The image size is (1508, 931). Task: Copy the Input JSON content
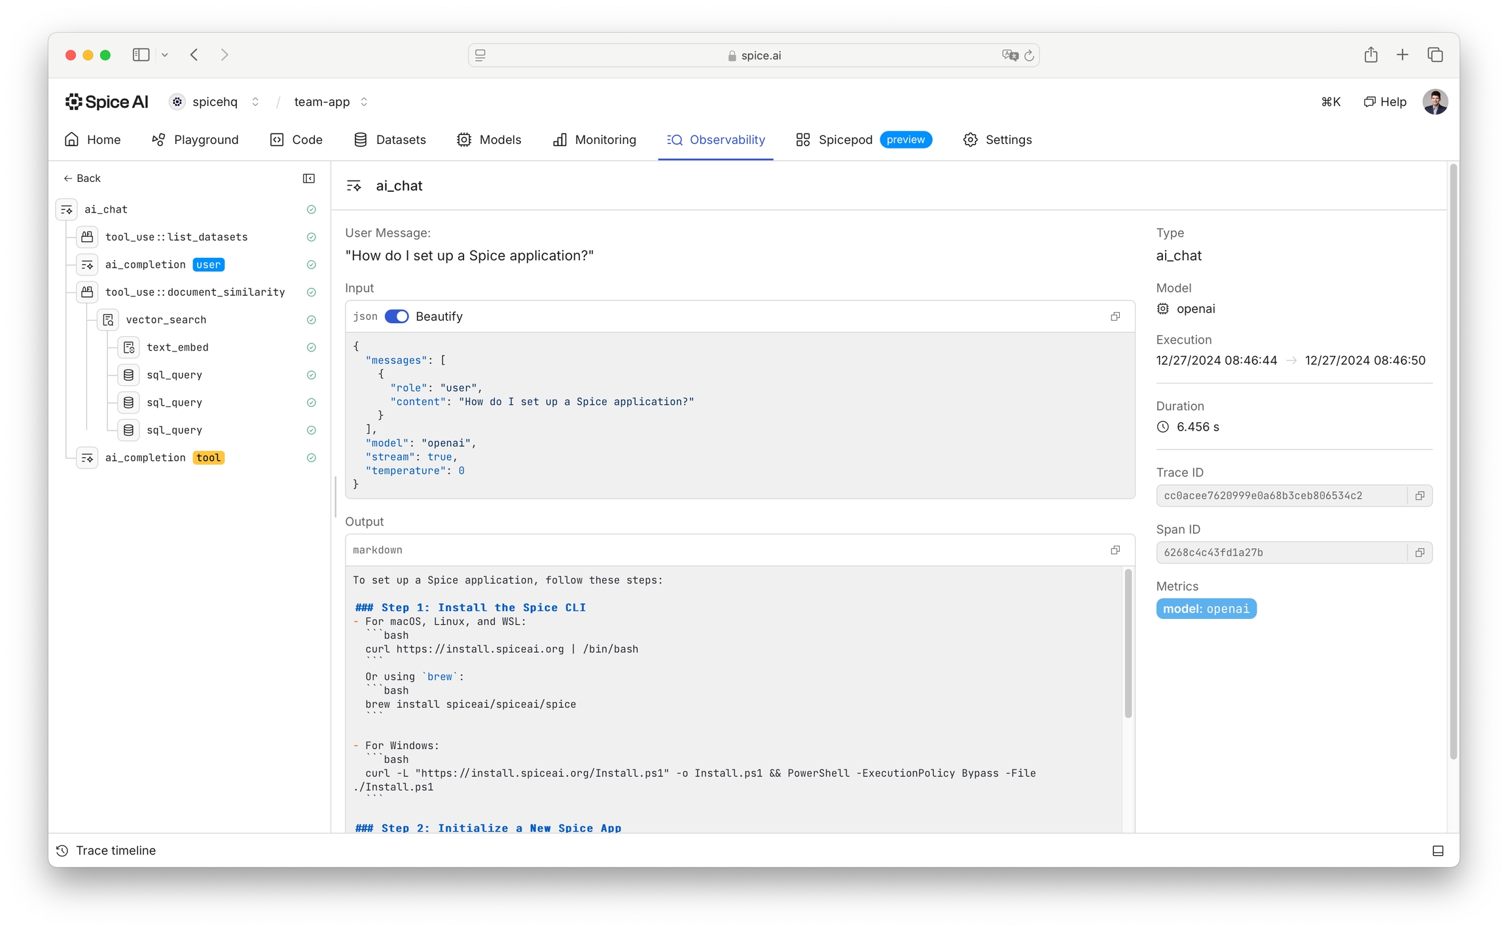1115,317
